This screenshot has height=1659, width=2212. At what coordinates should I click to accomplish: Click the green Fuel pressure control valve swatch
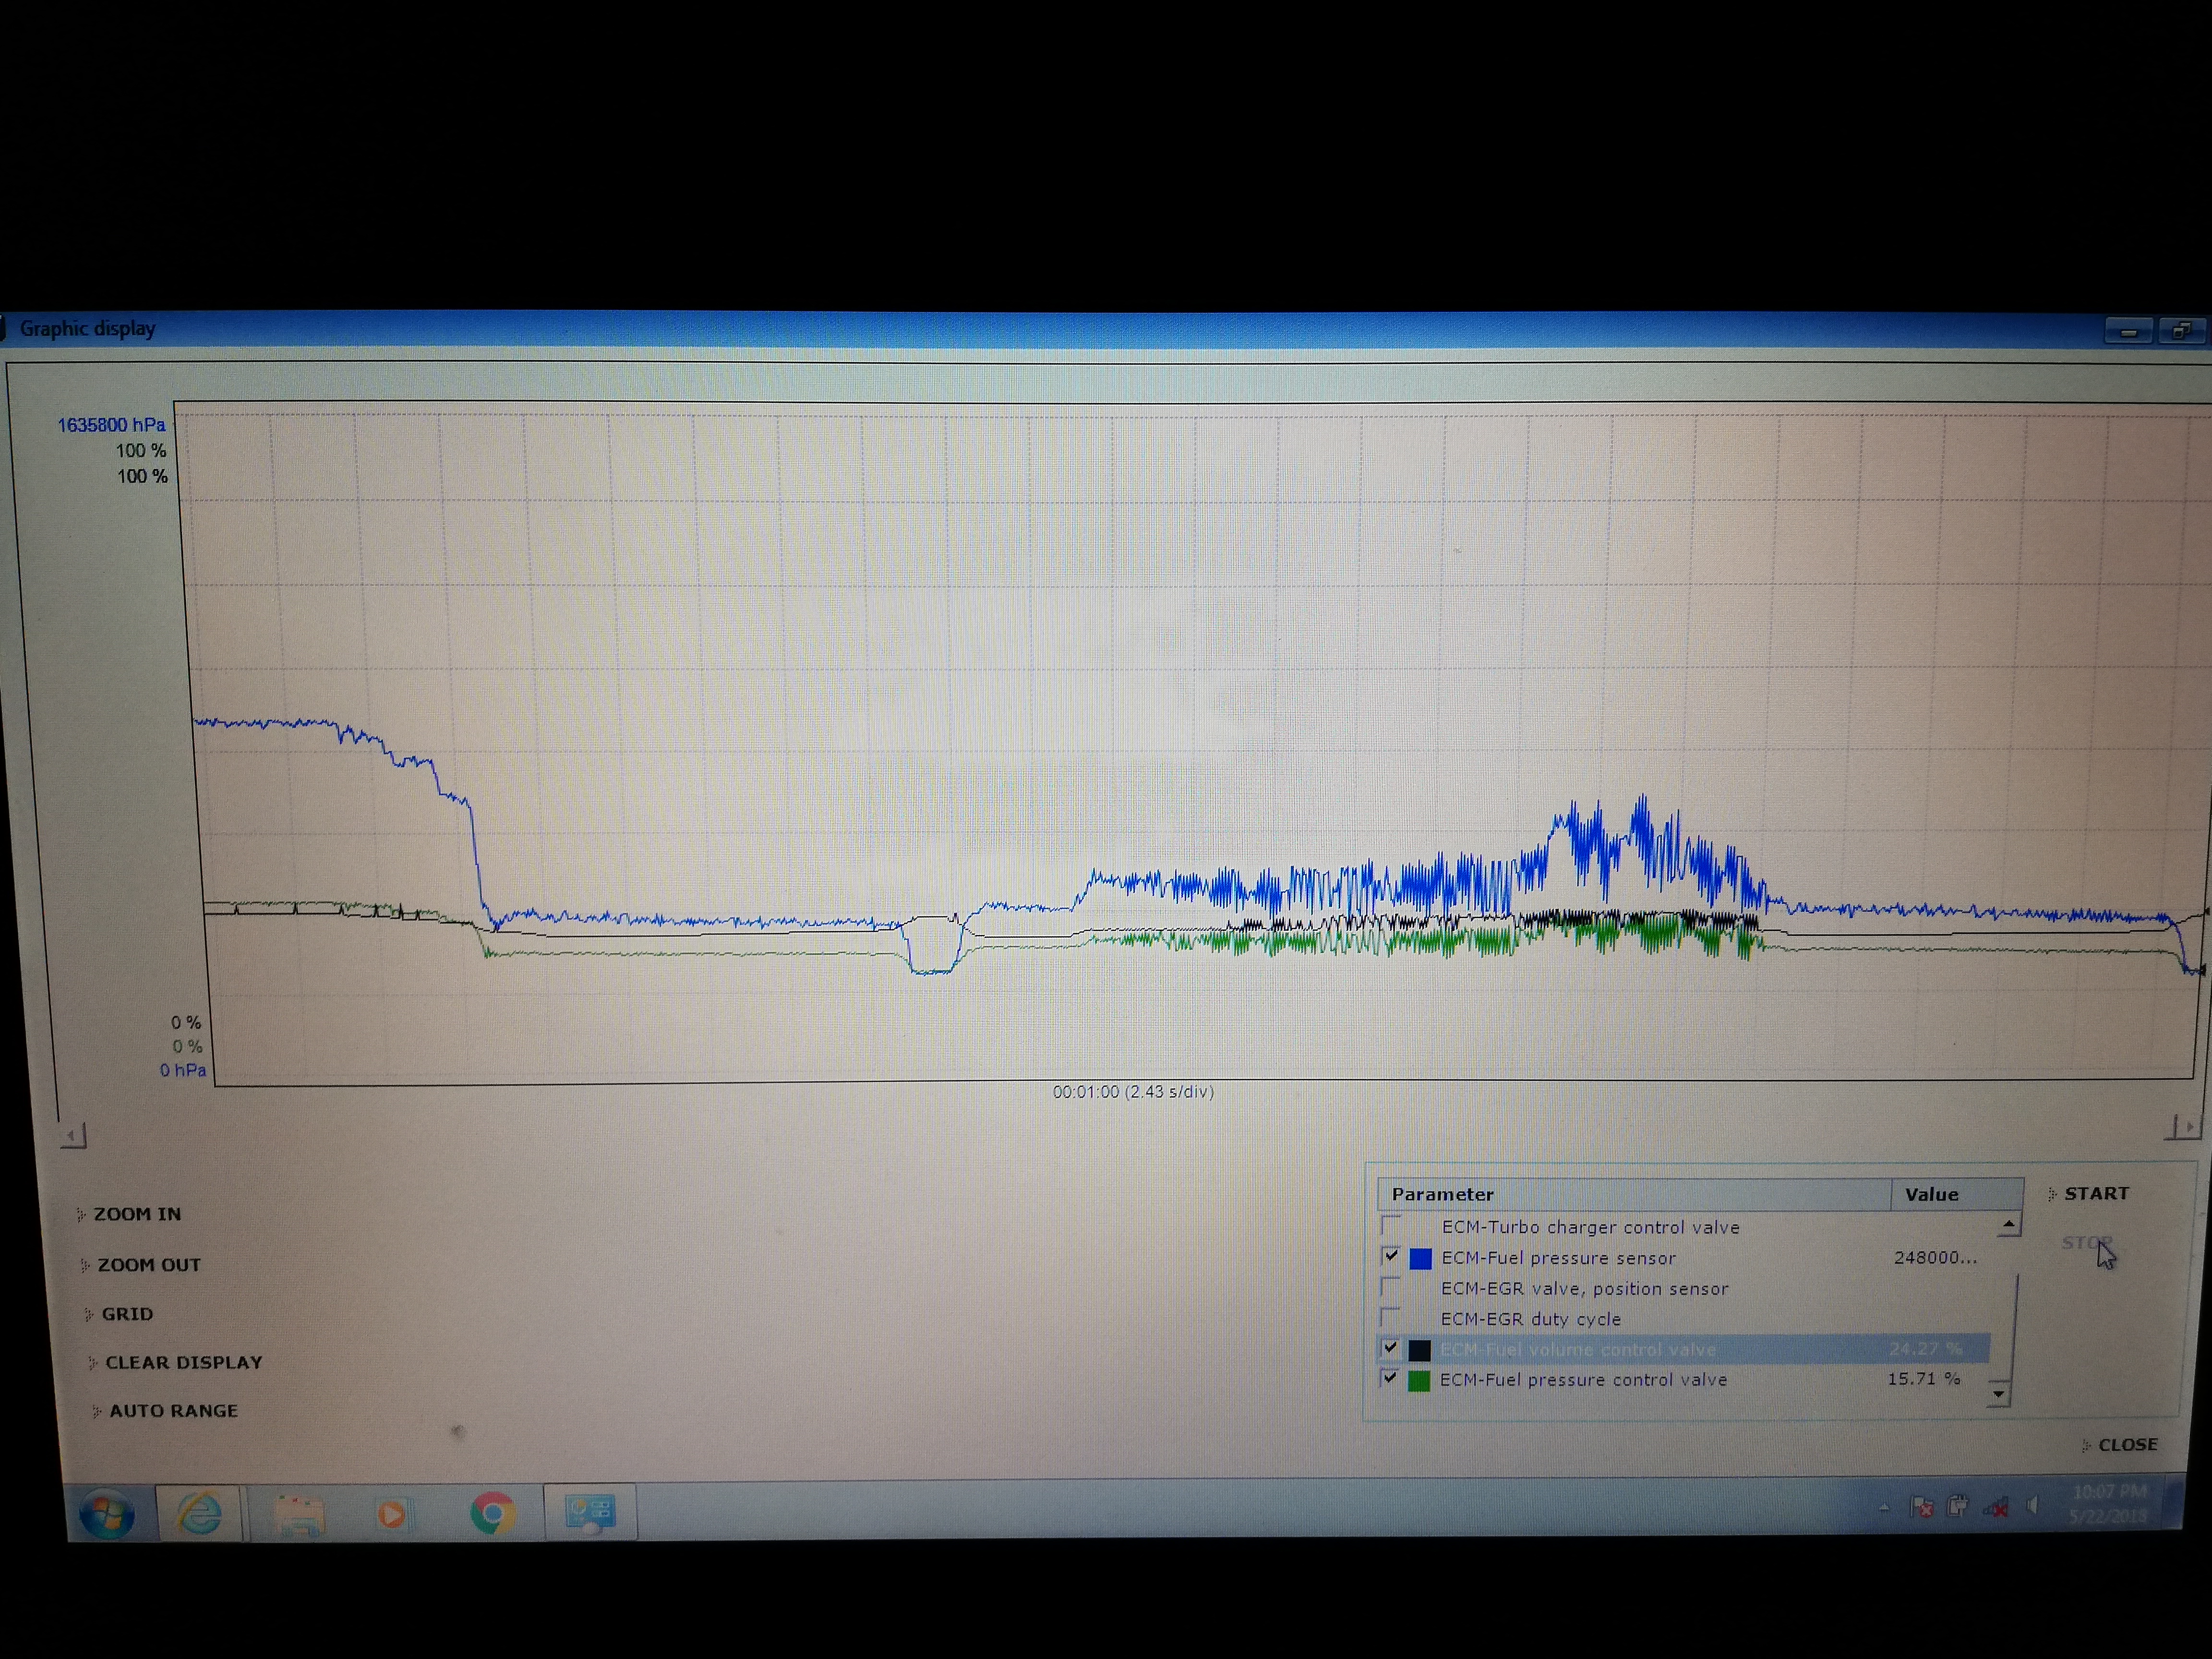[1419, 1381]
